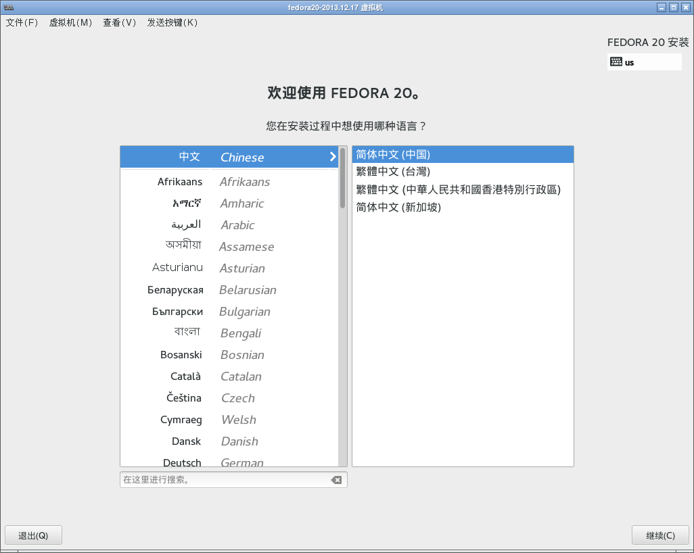This screenshot has height=553, width=694.
Task: Select Bengali in the language list
Action: (x=229, y=333)
